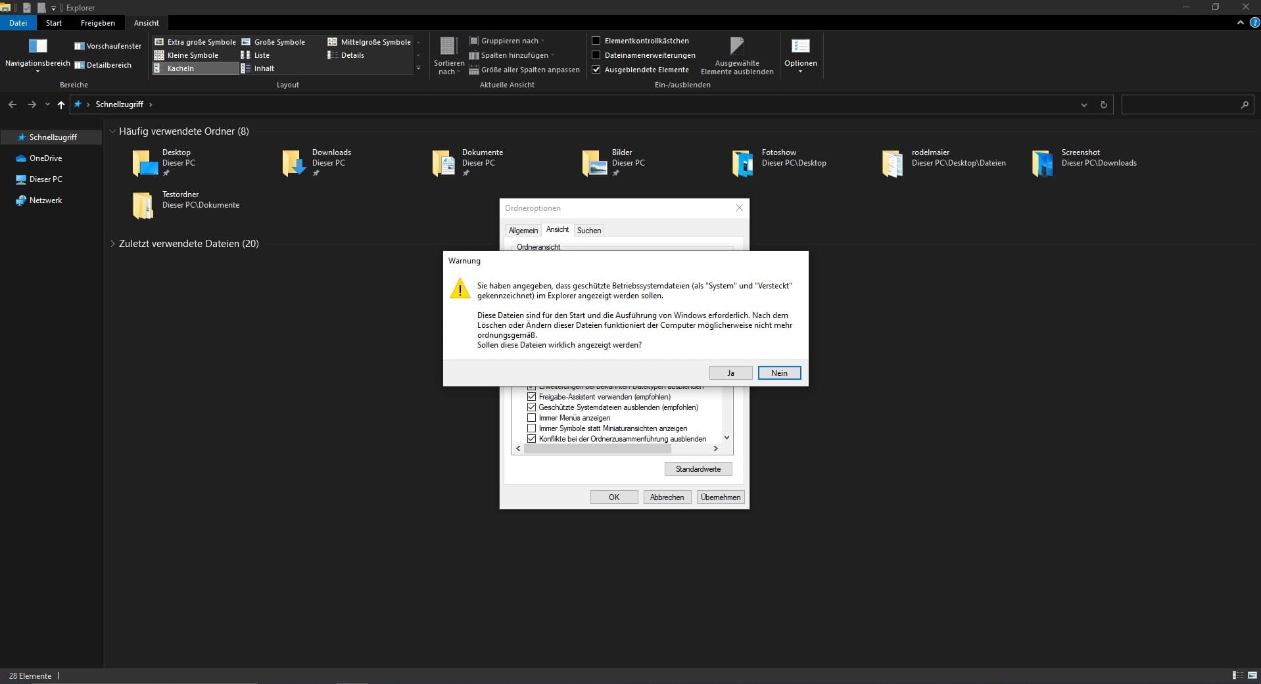
Task: Toggle Freigabe-Assistent verwenden checkbox
Action: point(532,397)
